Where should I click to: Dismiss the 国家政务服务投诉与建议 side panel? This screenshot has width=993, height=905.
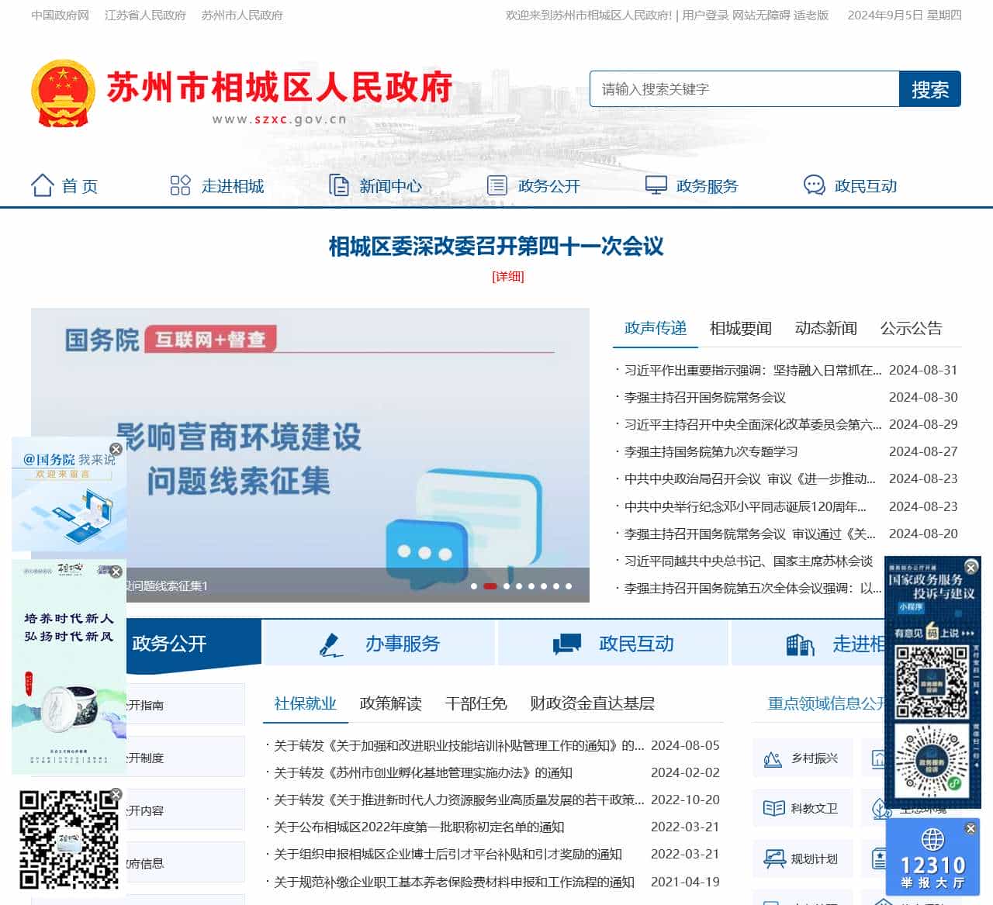(971, 567)
